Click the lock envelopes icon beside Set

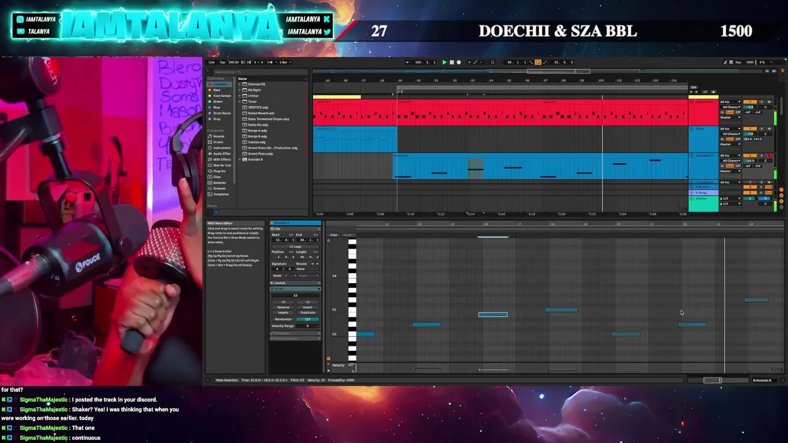713,92
